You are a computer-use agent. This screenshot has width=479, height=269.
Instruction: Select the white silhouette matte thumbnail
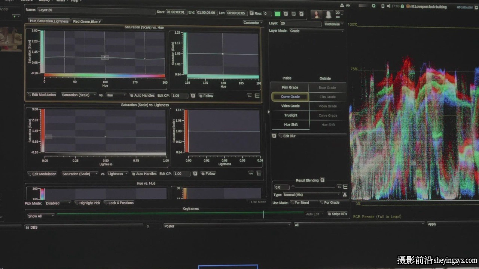[x=328, y=15]
